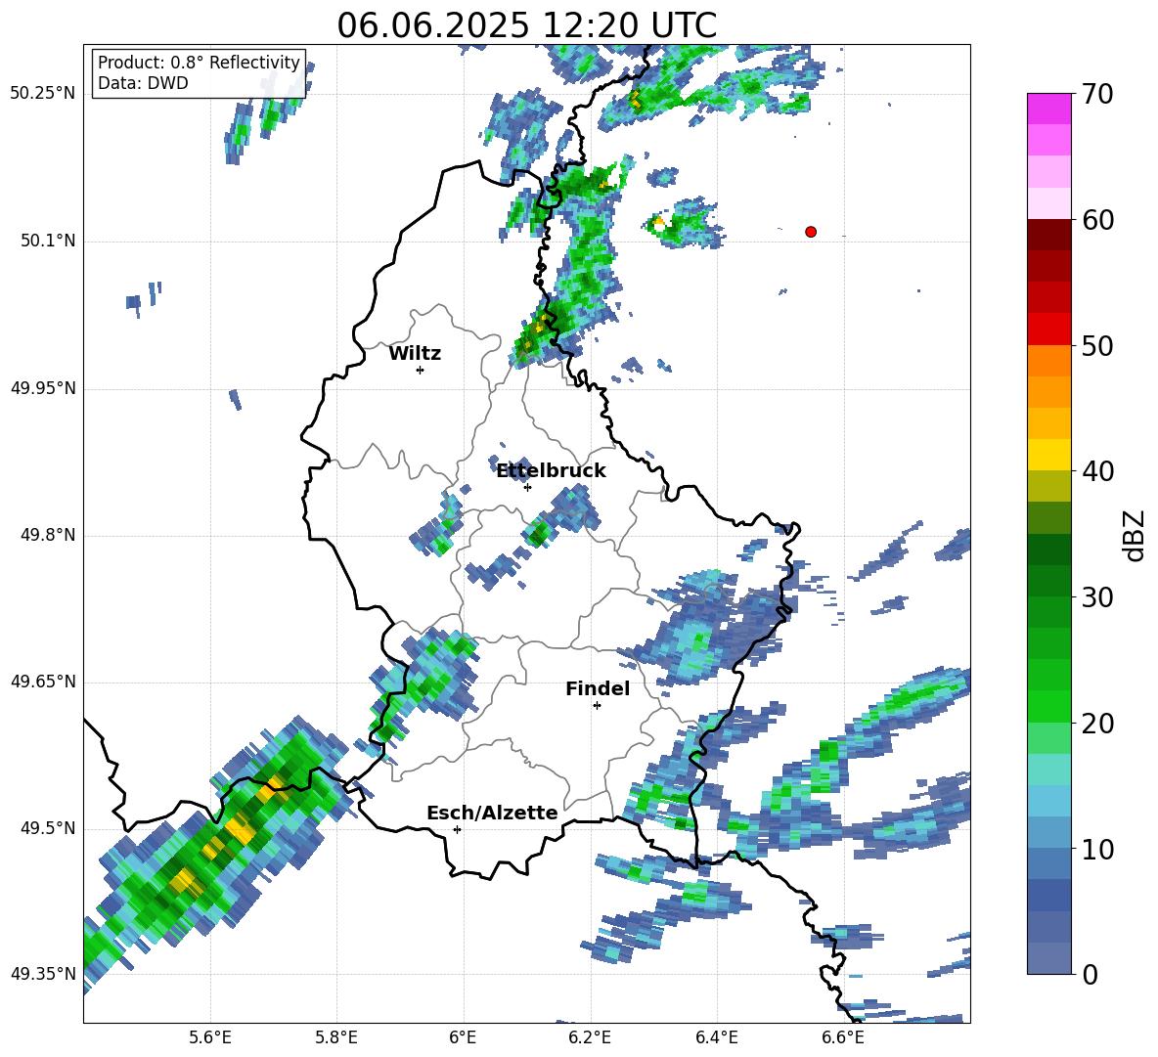Image resolution: width=1158 pixels, height=1057 pixels.
Task: Click the Findel station cross marker
Action: coord(597,706)
